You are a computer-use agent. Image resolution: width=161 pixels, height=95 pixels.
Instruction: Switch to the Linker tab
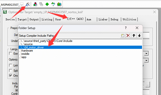(x=103, y=19)
